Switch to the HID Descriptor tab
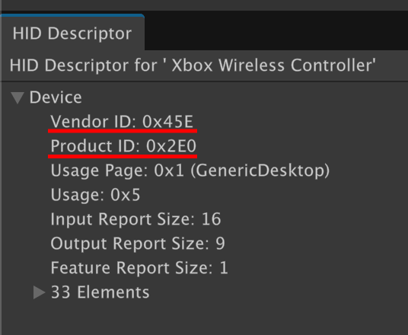 click(x=72, y=33)
